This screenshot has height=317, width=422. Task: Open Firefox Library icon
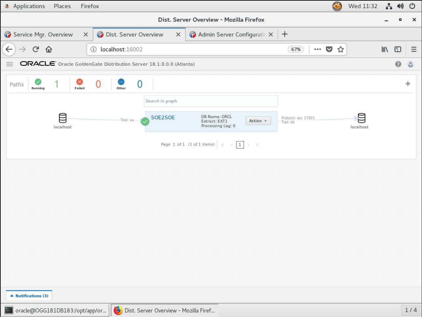click(385, 49)
